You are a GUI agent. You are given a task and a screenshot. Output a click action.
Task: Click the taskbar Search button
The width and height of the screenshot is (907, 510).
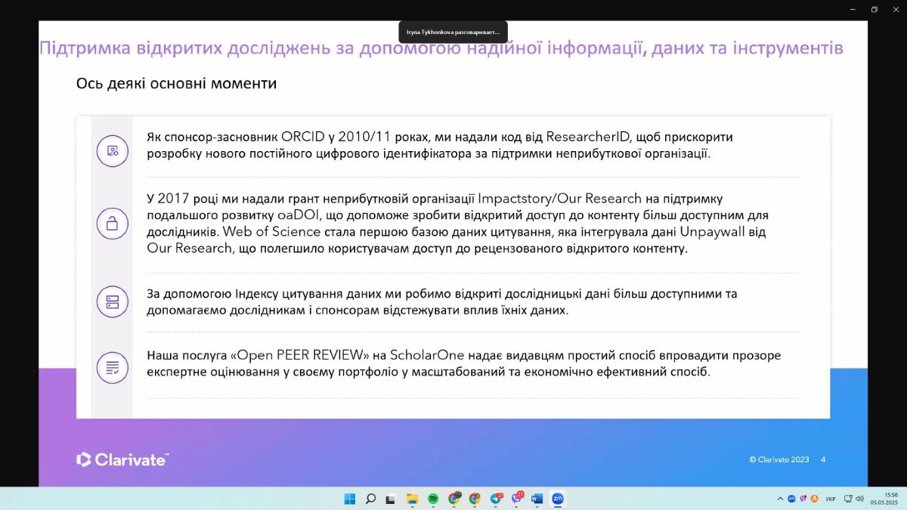tap(370, 499)
